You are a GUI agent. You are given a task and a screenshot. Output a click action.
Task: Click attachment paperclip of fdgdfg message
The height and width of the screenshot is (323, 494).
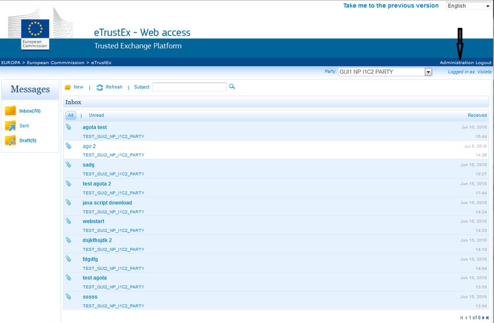pyautogui.click(x=69, y=259)
